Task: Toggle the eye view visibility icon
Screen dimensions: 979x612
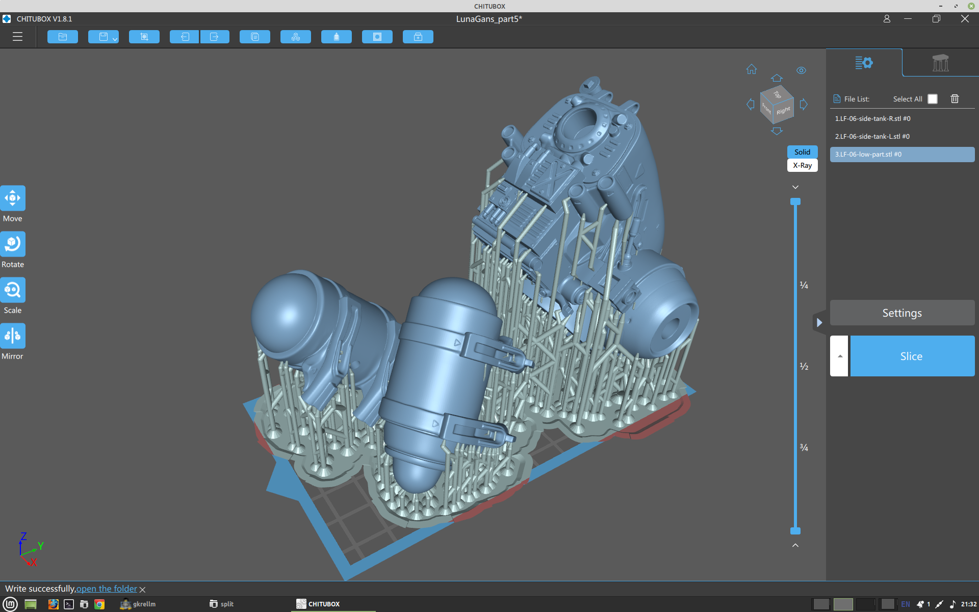Action: point(801,70)
